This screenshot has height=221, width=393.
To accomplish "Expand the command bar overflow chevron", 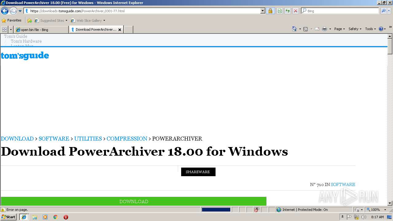I will (x=391, y=27).
